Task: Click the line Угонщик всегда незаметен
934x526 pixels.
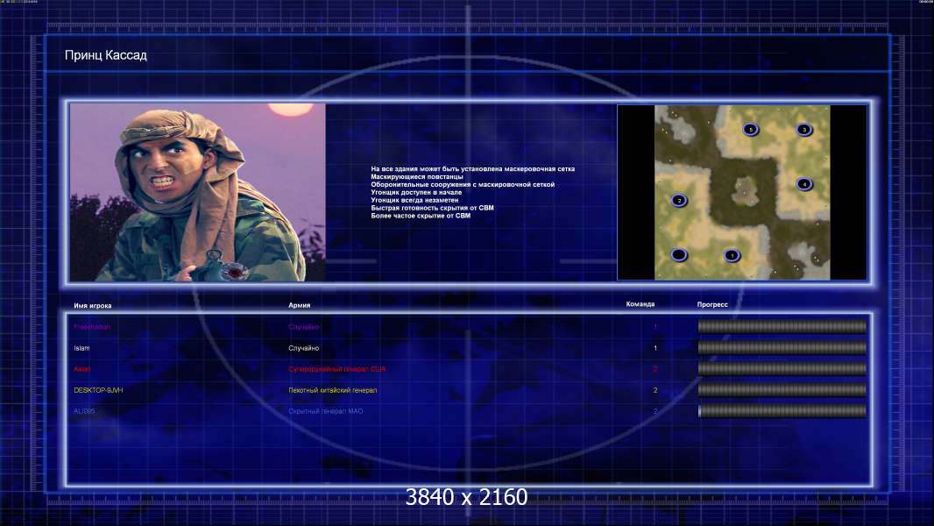Action: point(414,200)
